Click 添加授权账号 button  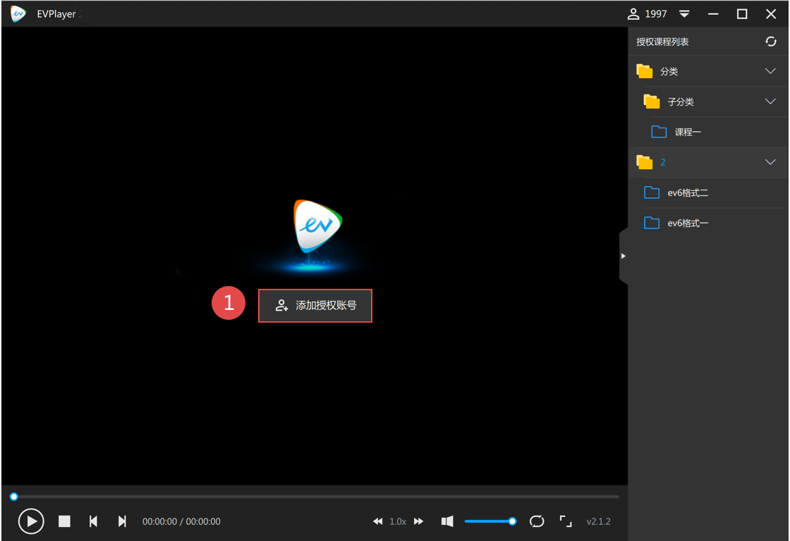(315, 305)
